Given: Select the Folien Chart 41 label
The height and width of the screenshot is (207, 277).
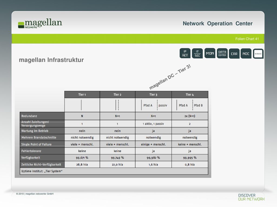Looking at the screenshot, I should pyautogui.click(x=247, y=39).
